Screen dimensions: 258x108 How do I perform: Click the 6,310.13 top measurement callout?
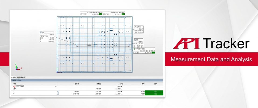(x=114, y=13)
